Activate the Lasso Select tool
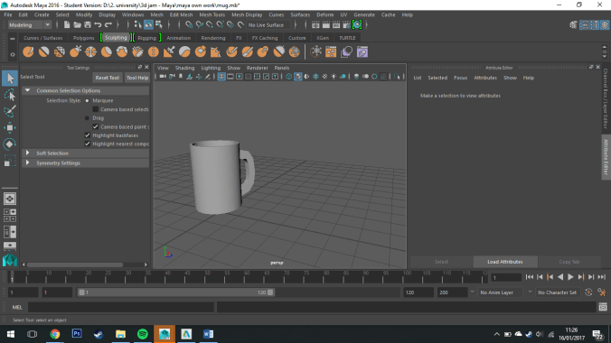Screen dimensions: 611x343 (10, 95)
